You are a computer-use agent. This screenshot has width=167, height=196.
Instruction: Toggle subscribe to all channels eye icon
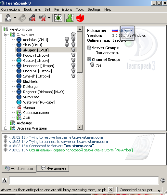pos(58,18)
